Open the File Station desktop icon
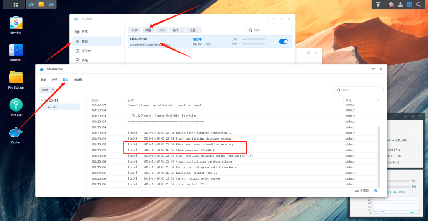The image size is (428, 221). pyautogui.click(x=16, y=80)
